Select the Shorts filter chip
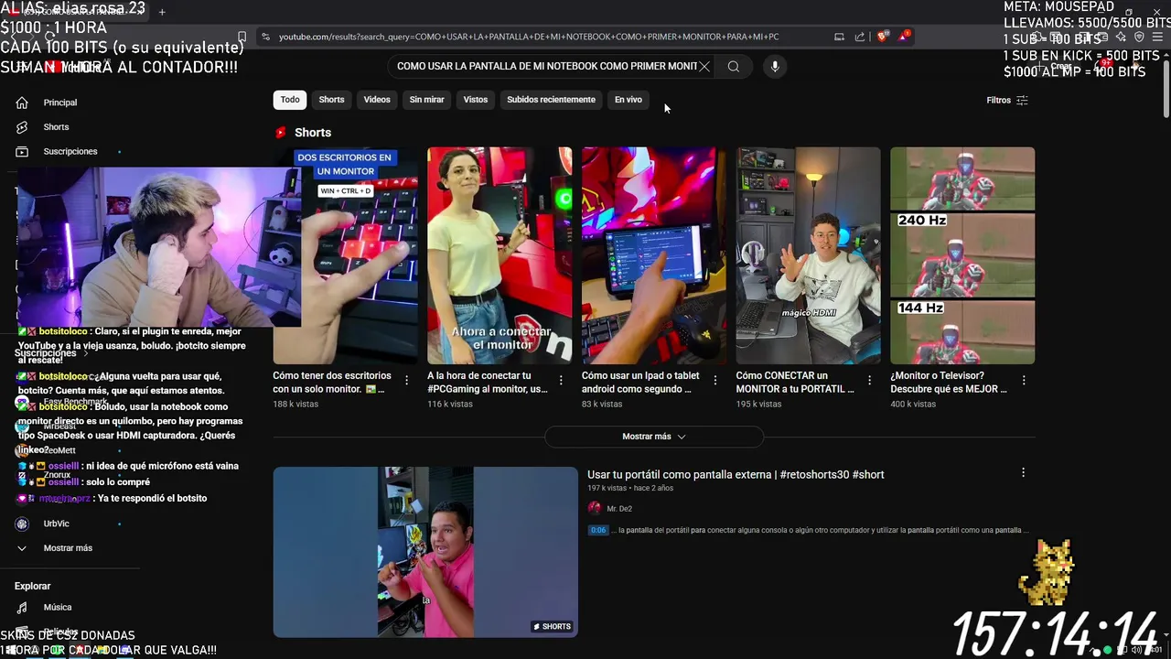 [331, 100]
